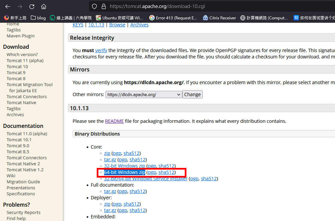Click the Change mirror button

tap(192, 94)
